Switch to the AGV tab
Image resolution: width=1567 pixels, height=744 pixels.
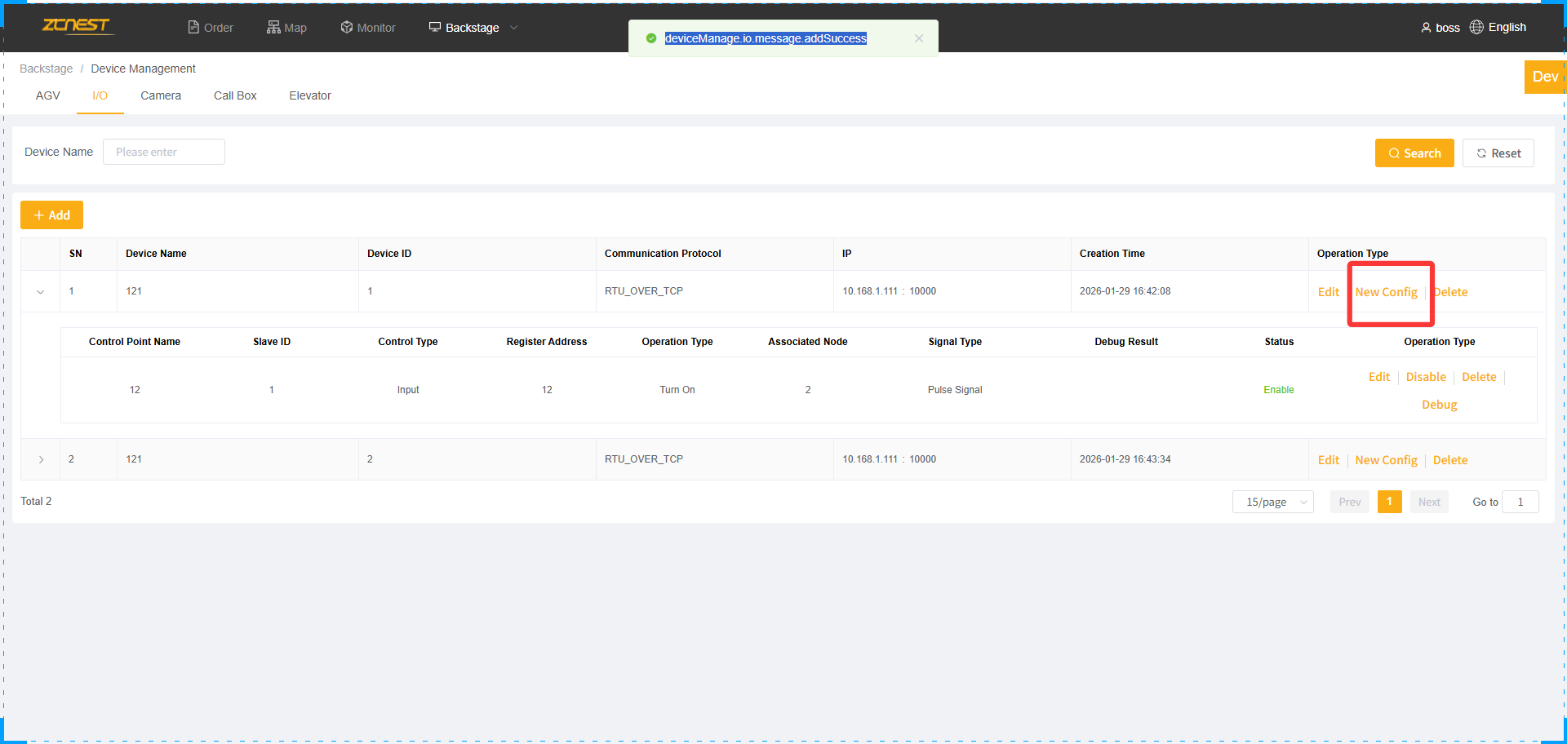tap(48, 95)
